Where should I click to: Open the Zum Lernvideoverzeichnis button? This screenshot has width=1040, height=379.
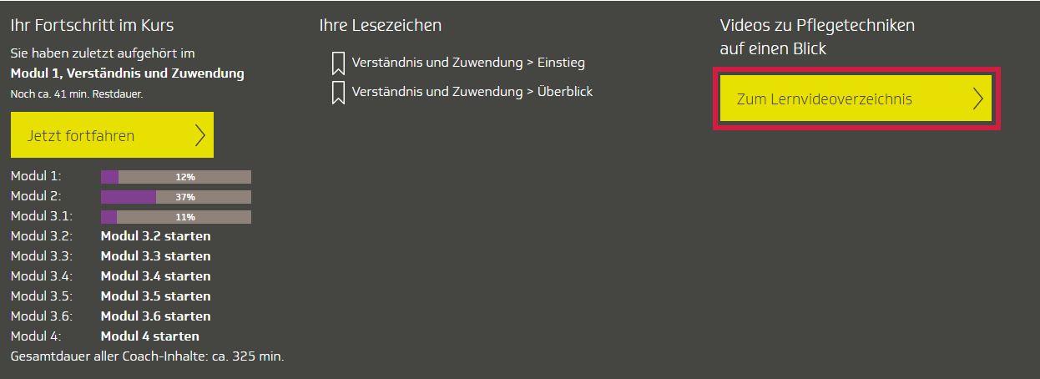[856, 99]
